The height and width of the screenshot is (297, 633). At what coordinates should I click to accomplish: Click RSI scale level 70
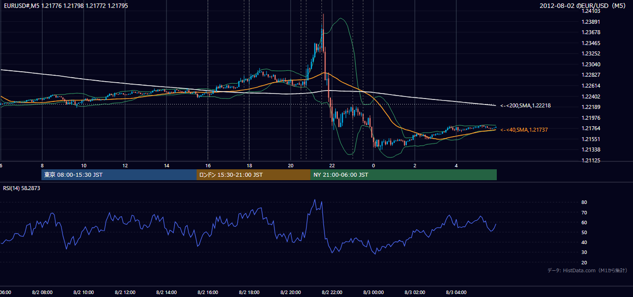(x=584, y=212)
